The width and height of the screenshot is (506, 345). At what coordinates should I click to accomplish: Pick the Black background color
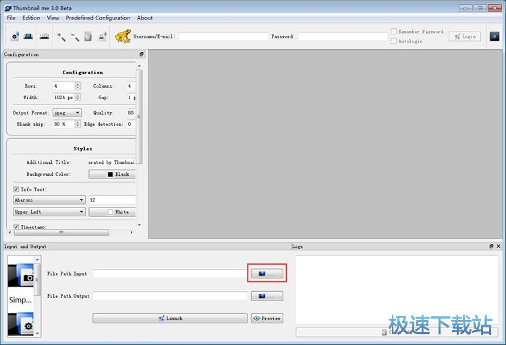[112, 174]
